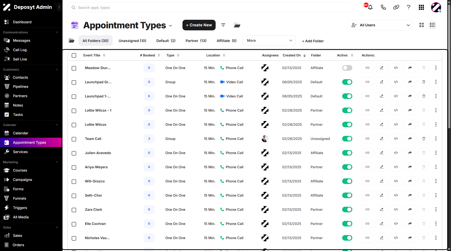Open the quick links chain icon in header

pyautogui.click(x=396, y=7)
